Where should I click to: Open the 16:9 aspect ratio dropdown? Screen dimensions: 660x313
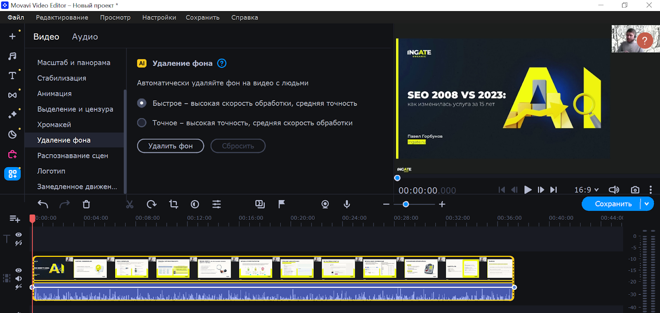click(586, 190)
